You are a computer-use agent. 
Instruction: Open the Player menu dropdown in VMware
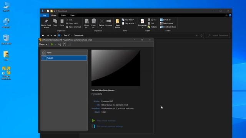tap(43, 44)
